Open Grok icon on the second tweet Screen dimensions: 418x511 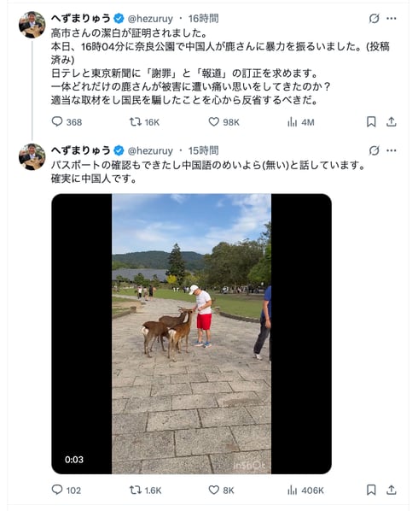[374, 150]
